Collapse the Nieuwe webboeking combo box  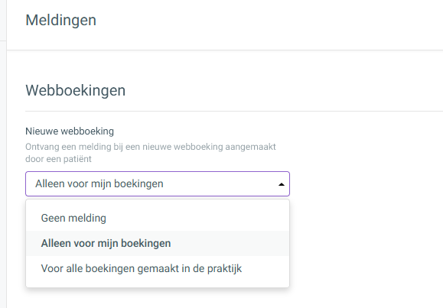point(158,183)
